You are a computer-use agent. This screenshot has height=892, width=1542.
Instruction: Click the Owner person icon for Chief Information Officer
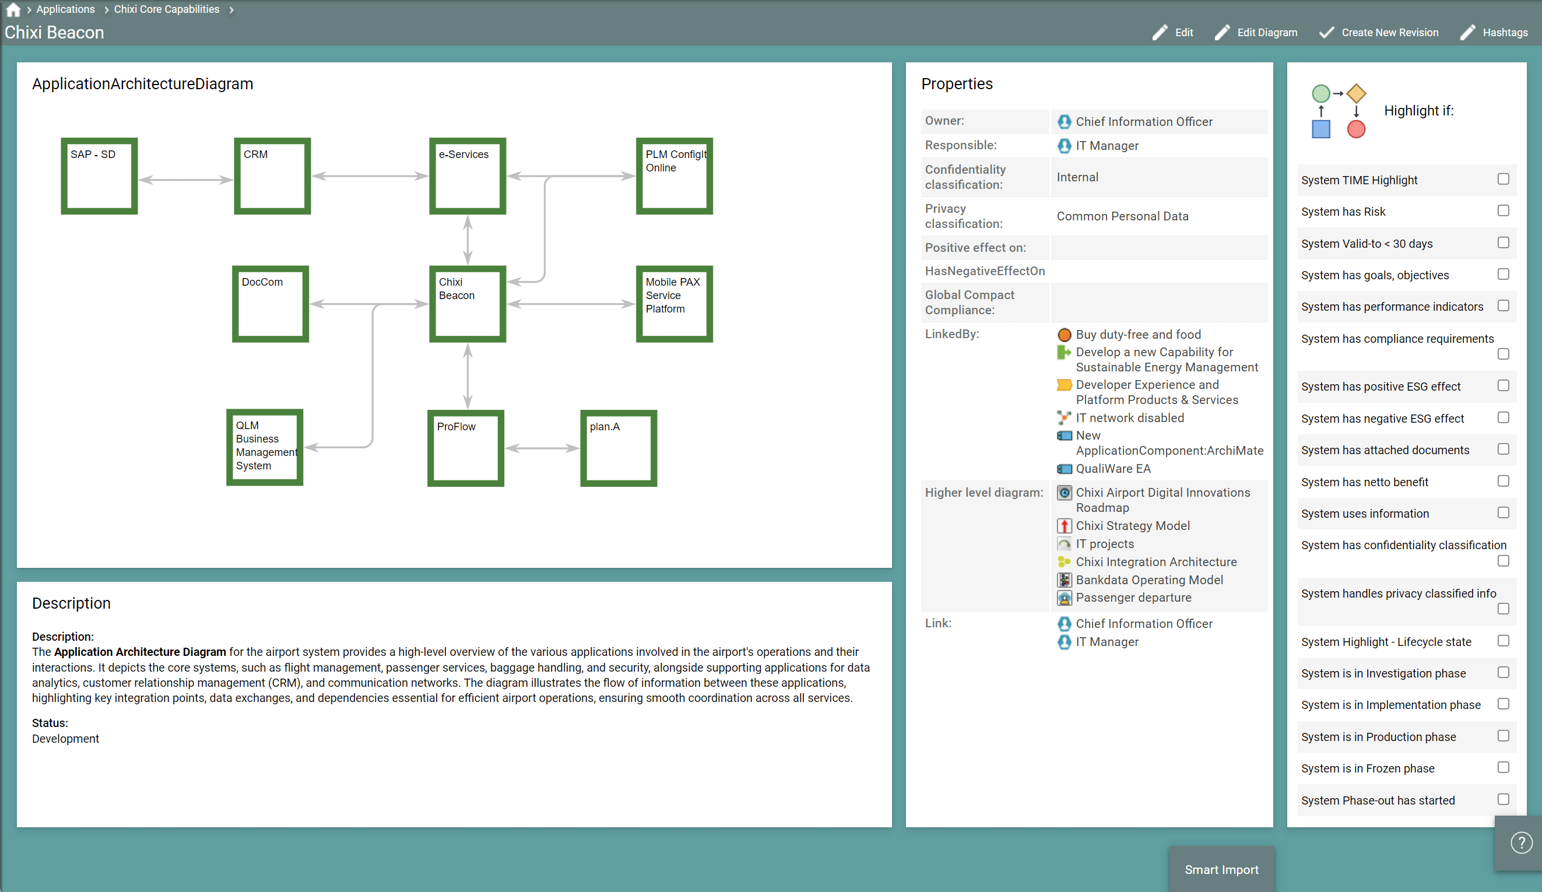coord(1064,122)
